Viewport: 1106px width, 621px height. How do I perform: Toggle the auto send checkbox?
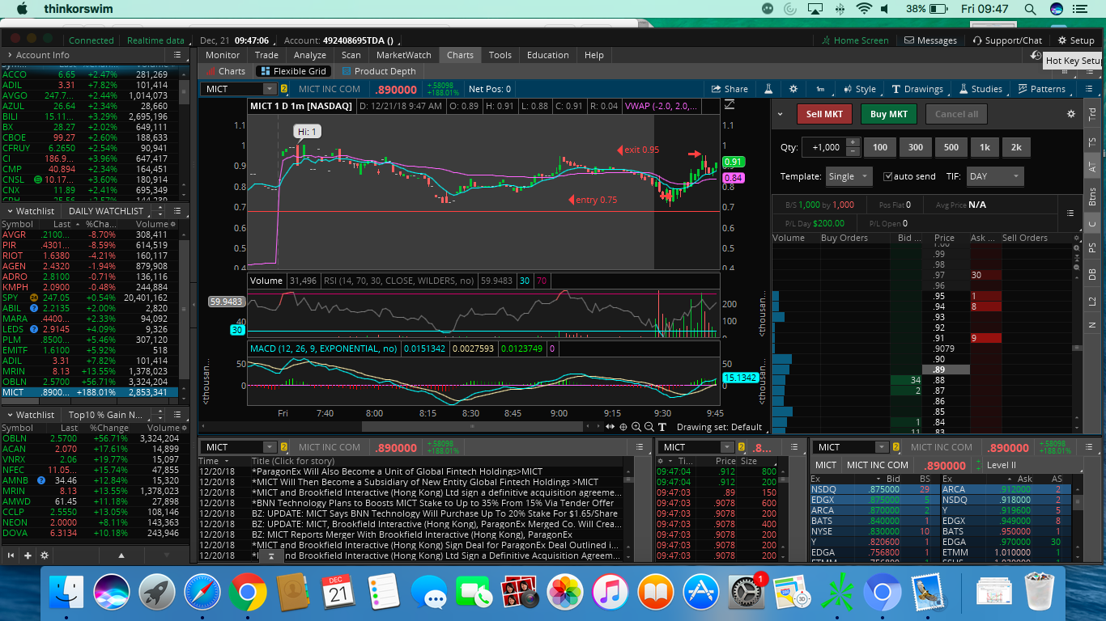point(888,176)
